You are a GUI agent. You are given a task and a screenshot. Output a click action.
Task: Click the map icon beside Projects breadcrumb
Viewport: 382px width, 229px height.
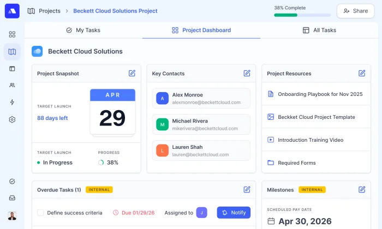pos(31,11)
